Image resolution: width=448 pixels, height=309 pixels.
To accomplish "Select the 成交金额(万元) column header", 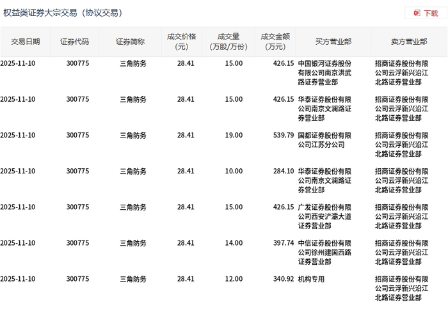I will point(275,42).
